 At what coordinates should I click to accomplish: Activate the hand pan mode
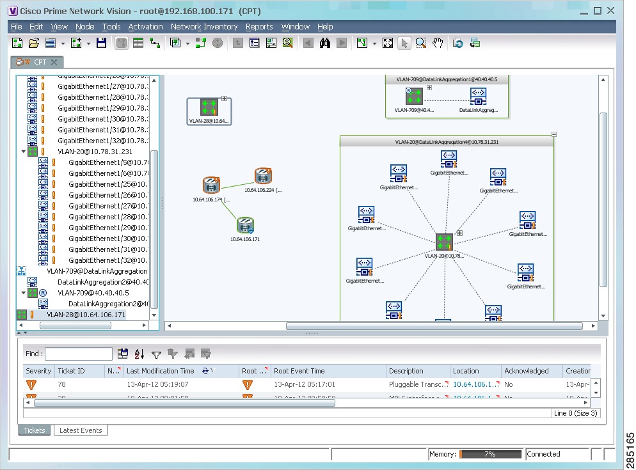click(438, 43)
